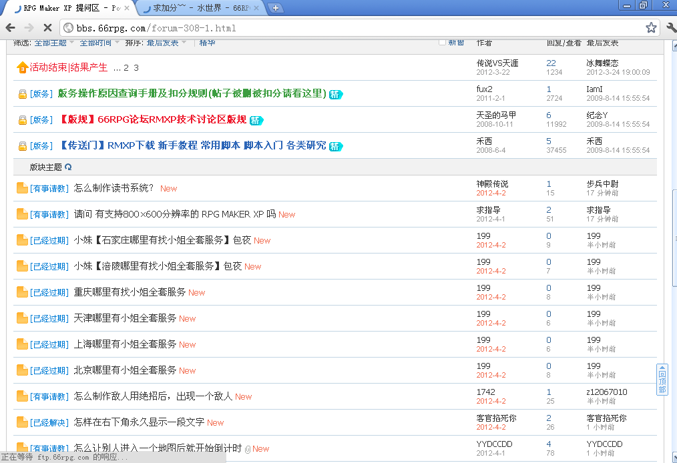Open author profile 天圣的马甲
The width and height of the screenshot is (677, 463).
tap(496, 115)
